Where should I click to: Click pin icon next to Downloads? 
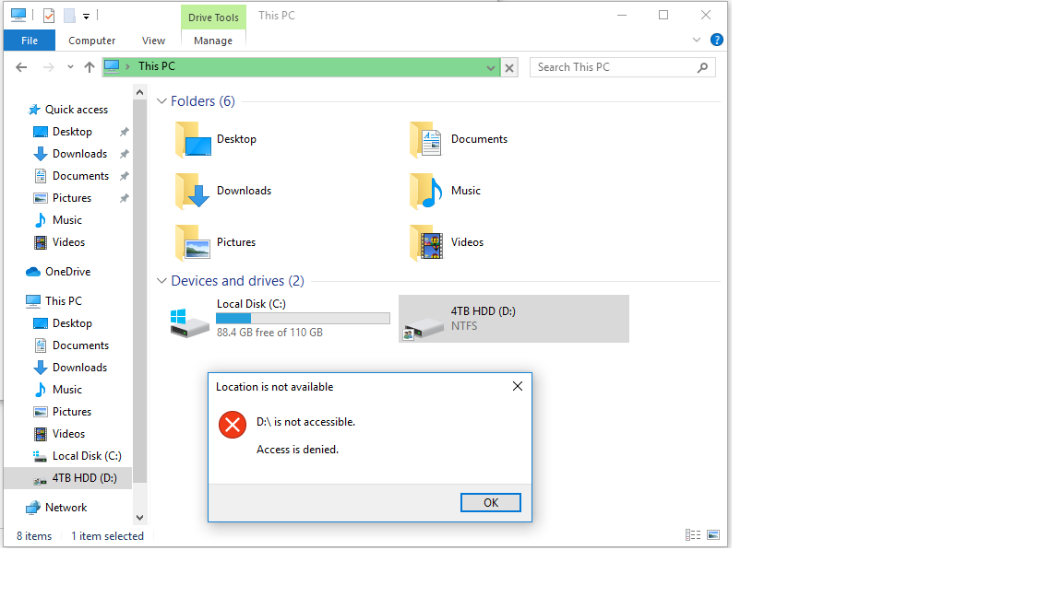point(124,155)
